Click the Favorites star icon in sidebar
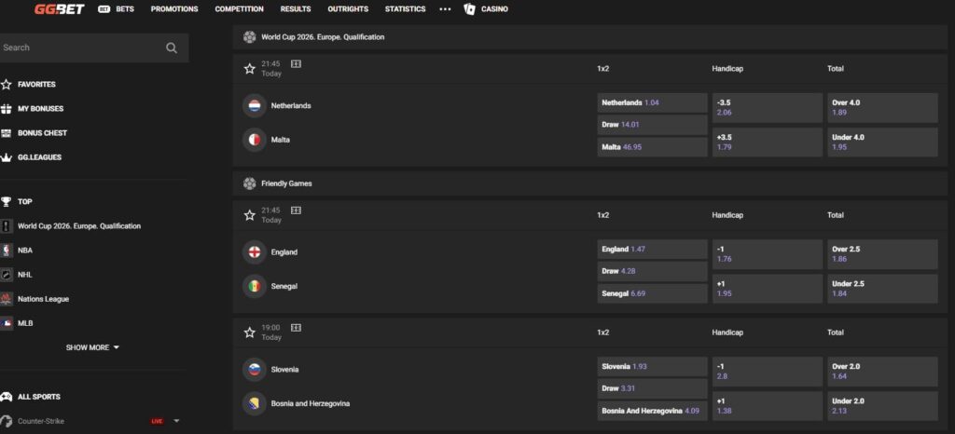The width and height of the screenshot is (955, 434). point(7,85)
